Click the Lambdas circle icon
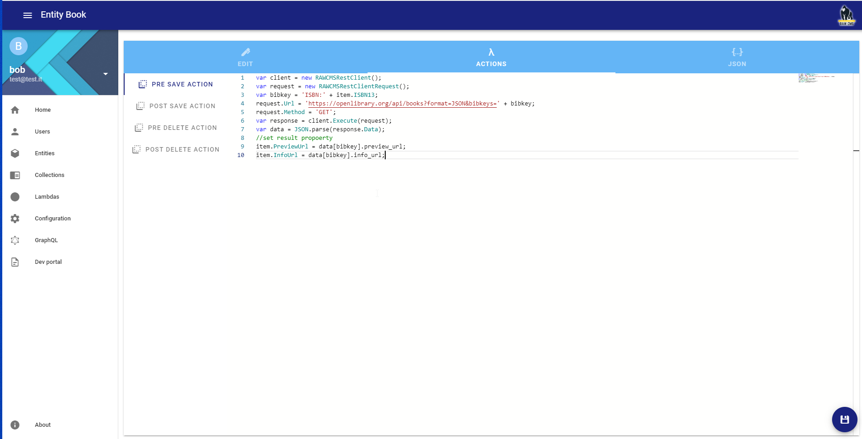The width and height of the screenshot is (862, 439). pos(15,197)
